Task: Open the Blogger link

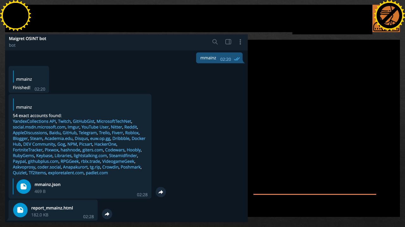Action: pyautogui.click(x=20, y=138)
